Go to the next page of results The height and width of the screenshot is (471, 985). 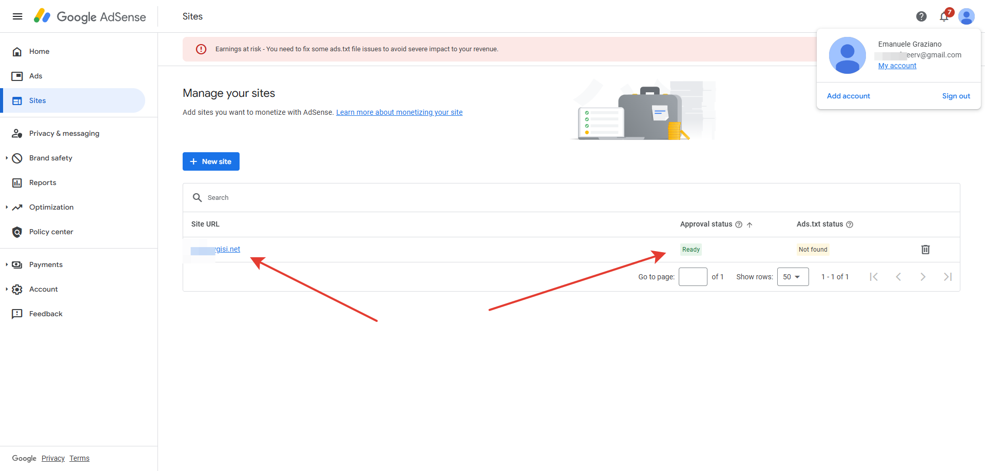click(x=923, y=277)
